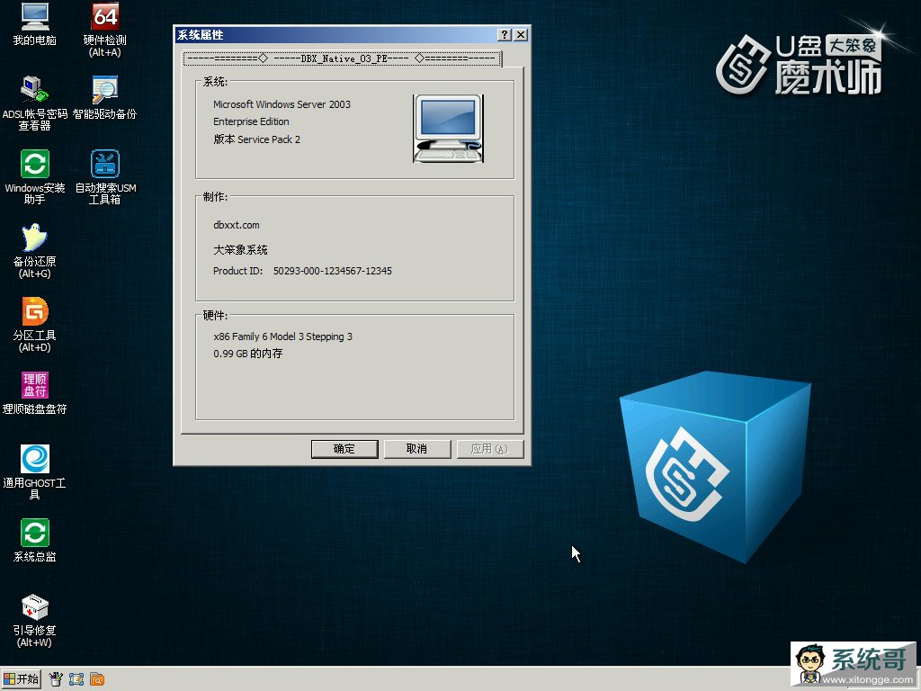The width and height of the screenshot is (921, 691).
Task: Close the 系统属性 dialog
Action: (521, 35)
